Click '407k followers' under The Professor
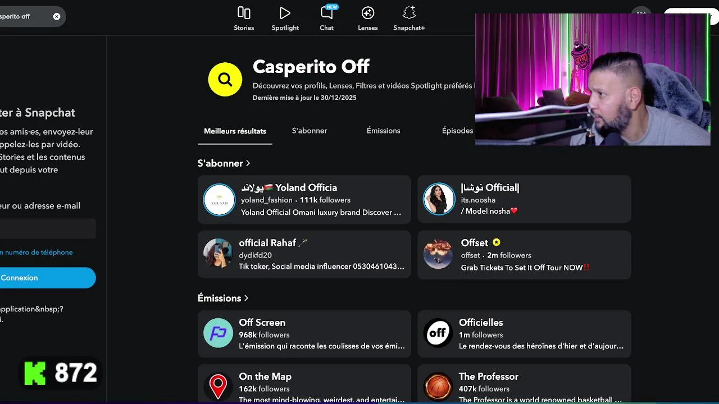This screenshot has height=404, width=719. coord(484,389)
